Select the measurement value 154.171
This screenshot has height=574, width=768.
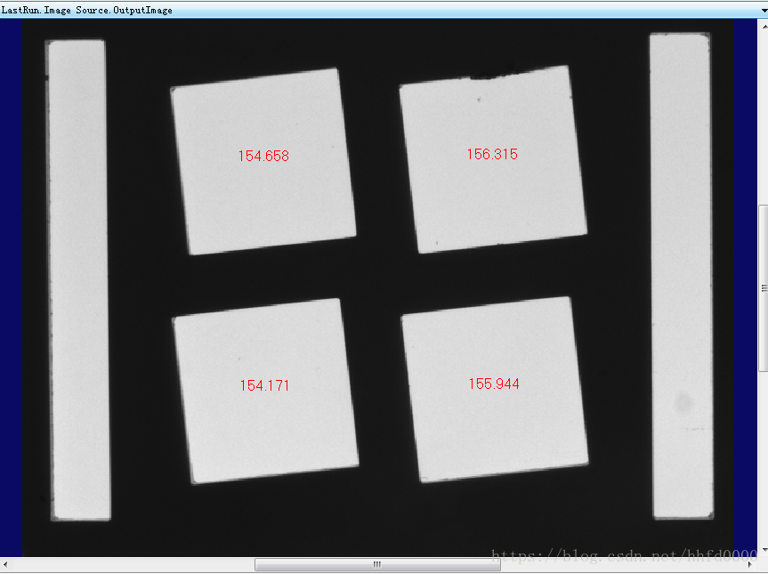(264, 385)
